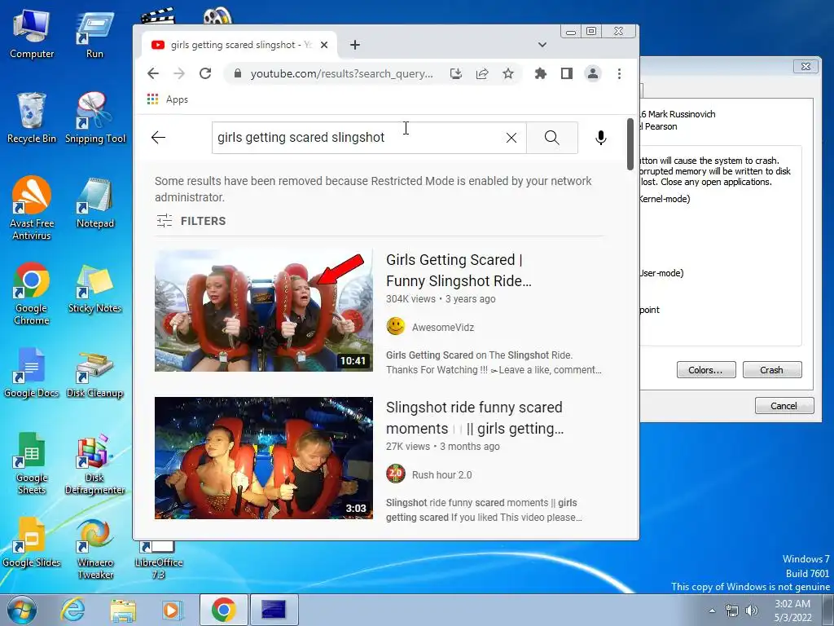The image size is (834, 626).
Task: Launch Internet Explorer from taskbar
Action: tap(72, 610)
